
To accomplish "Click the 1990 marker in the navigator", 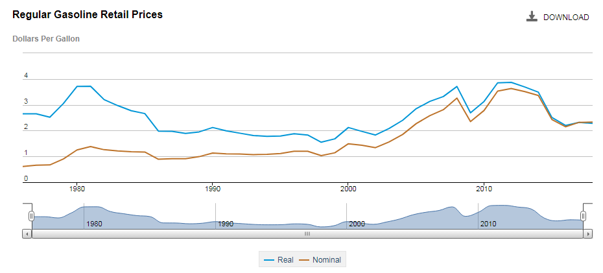I will click(x=226, y=224).
